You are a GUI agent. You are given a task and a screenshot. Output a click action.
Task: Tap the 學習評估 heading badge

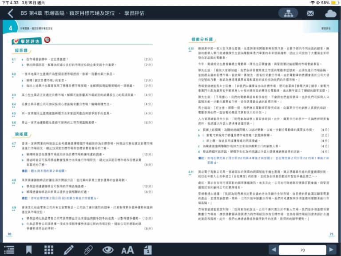click(x=27, y=41)
